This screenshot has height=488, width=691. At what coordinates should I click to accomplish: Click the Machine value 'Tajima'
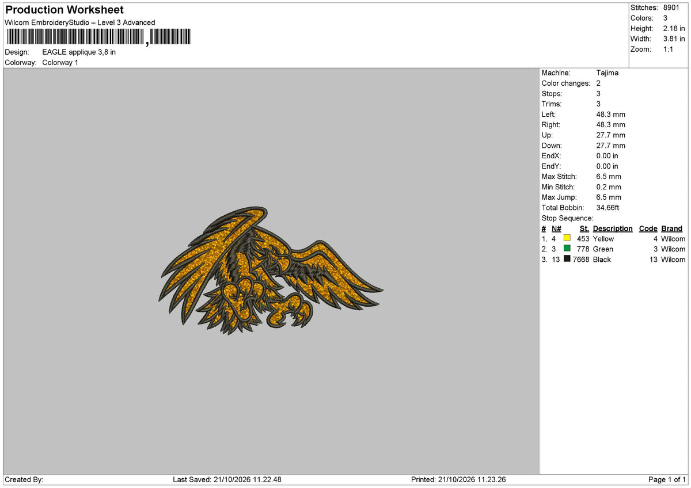click(x=608, y=73)
